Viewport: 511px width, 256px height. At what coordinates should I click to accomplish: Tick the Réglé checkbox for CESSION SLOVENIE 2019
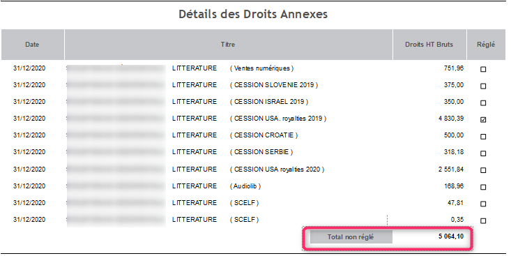[x=483, y=86]
